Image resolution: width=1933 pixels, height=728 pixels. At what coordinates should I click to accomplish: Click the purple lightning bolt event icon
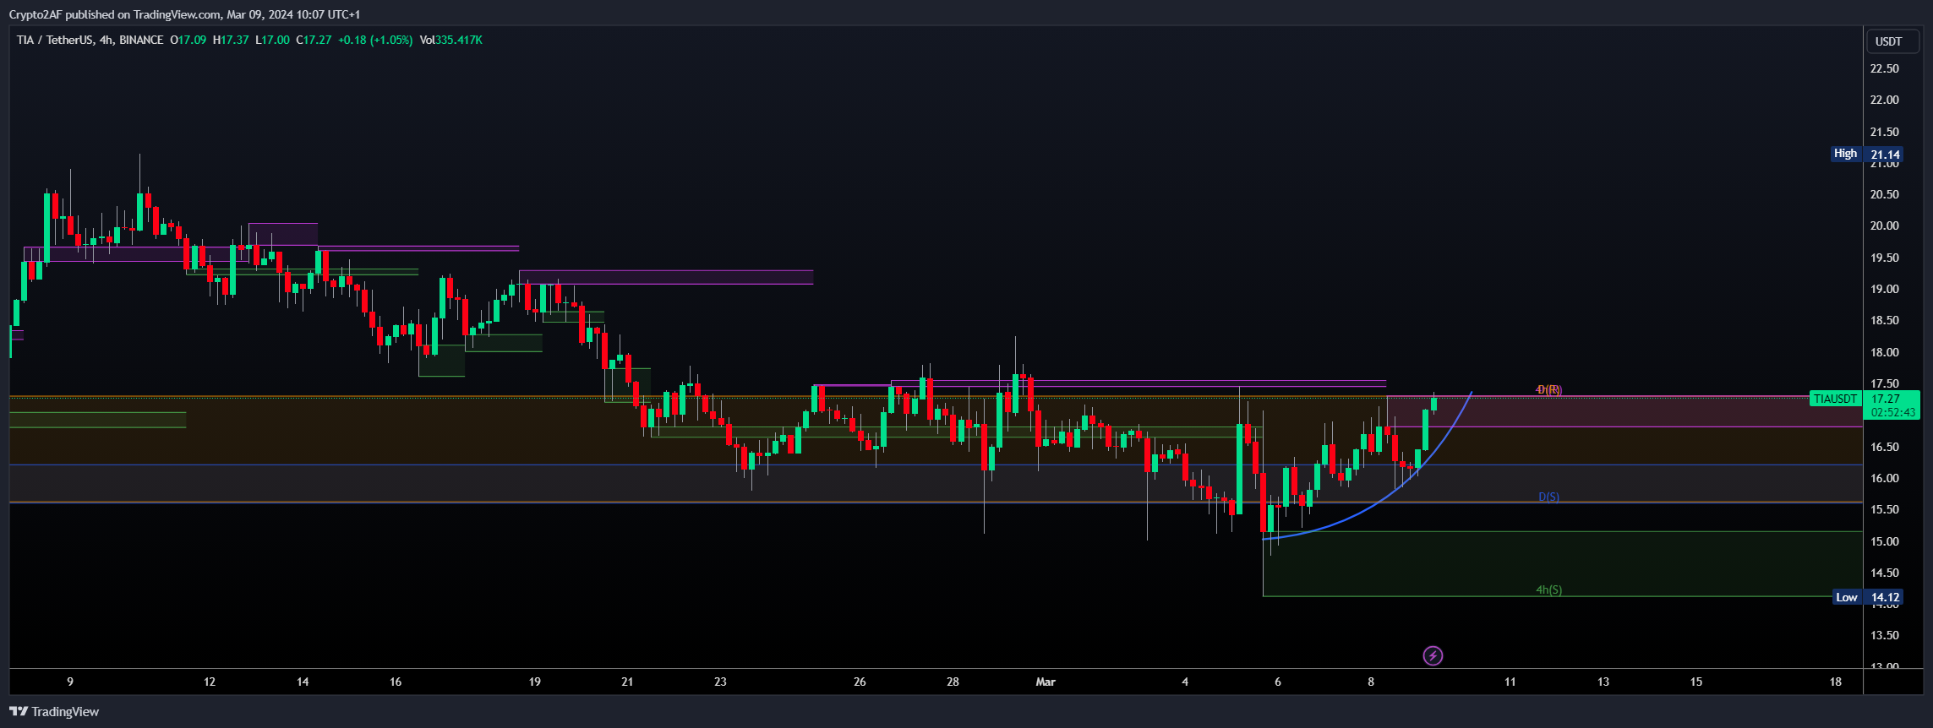point(1433,655)
